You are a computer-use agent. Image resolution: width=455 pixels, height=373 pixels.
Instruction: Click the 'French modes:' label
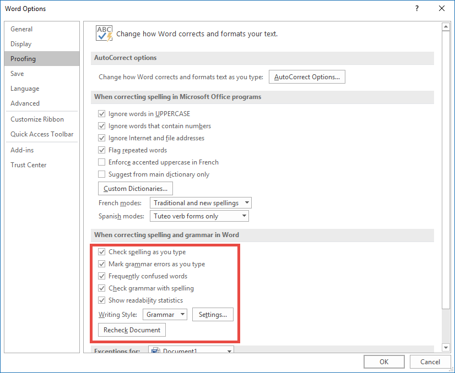120,203
